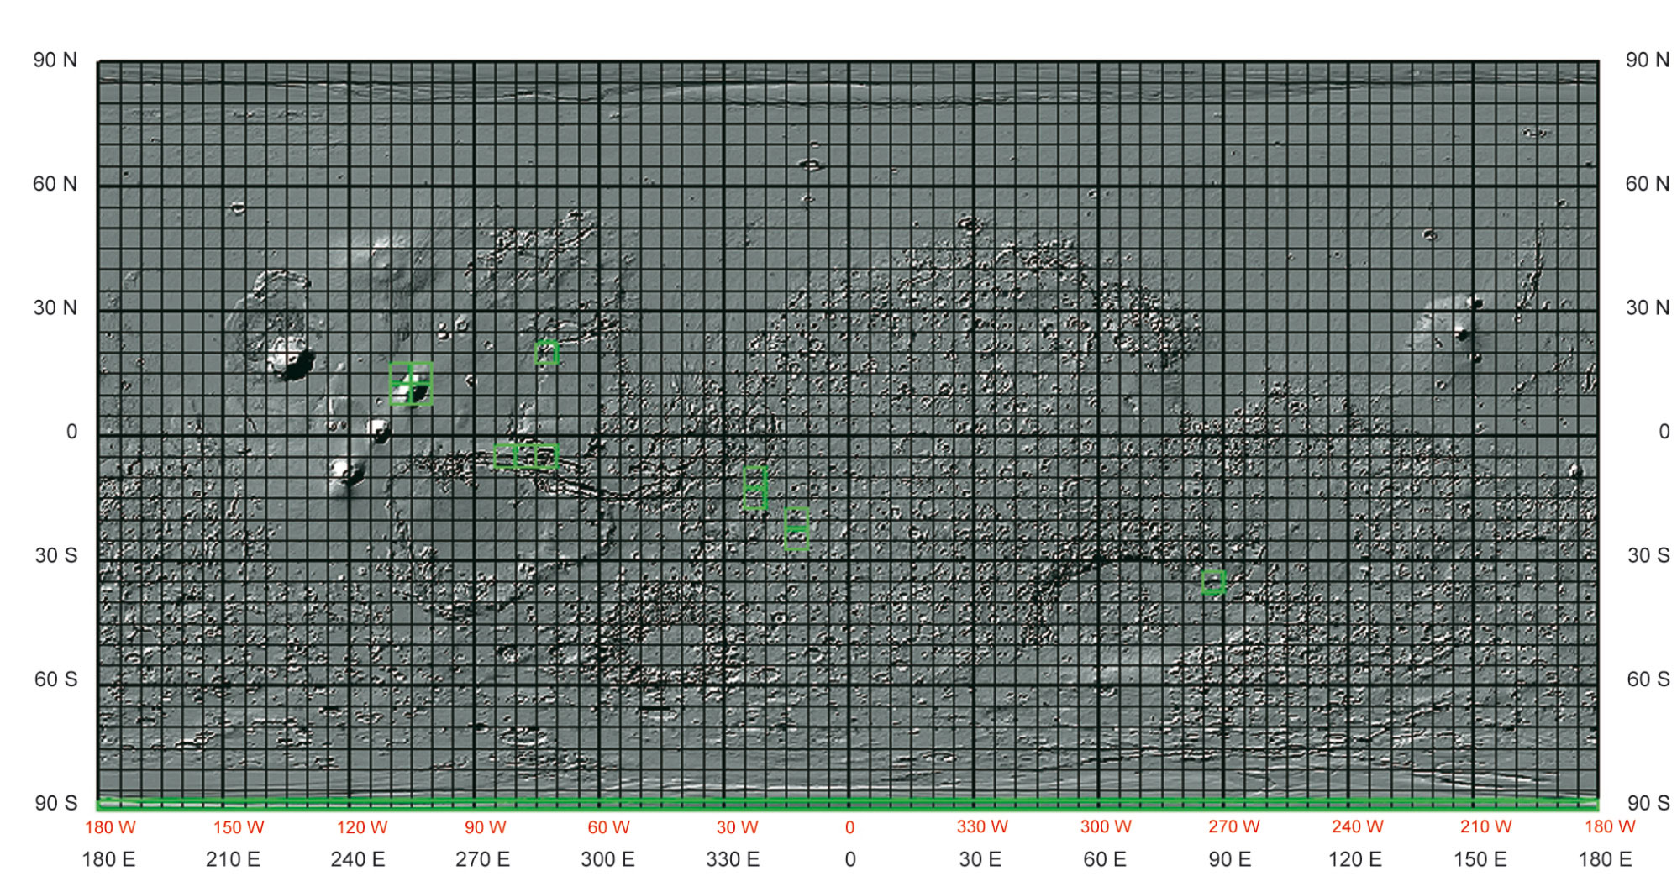Click the red '30 W' longitude label
This screenshot has width=1677, height=892.
[x=738, y=827]
